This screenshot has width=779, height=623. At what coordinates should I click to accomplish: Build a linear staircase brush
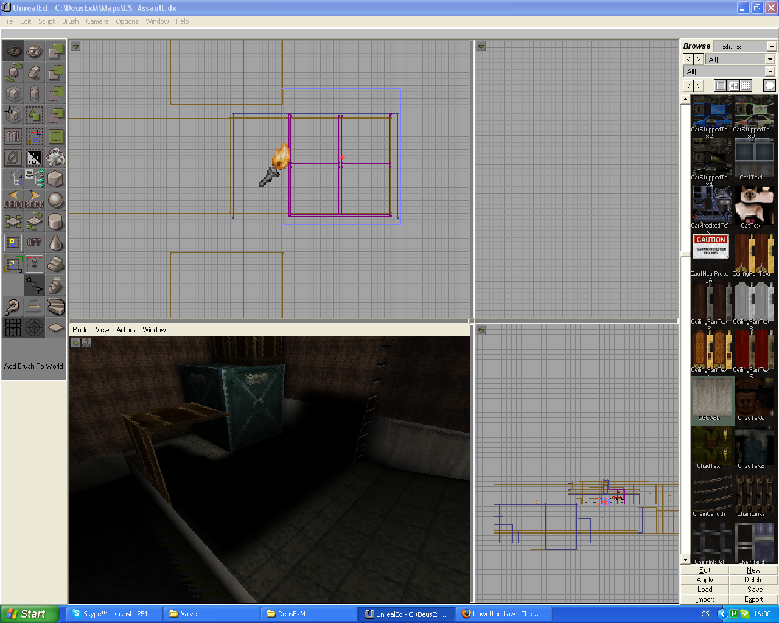pyautogui.click(x=56, y=264)
